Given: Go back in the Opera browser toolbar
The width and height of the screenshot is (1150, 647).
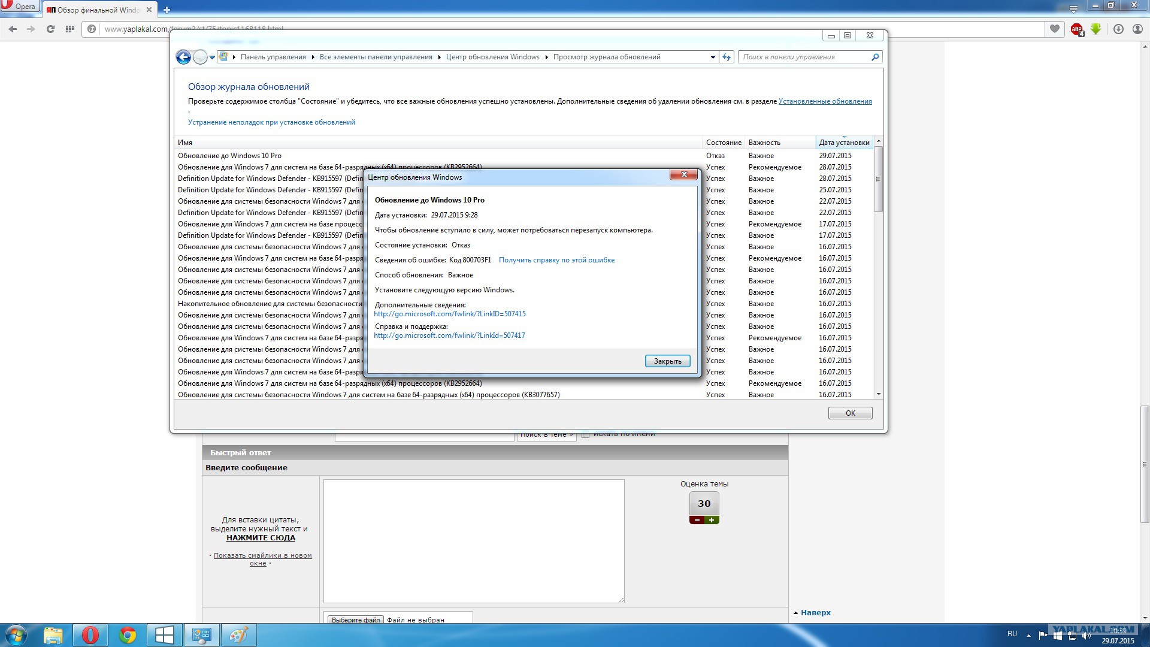Looking at the screenshot, I should [x=13, y=29].
